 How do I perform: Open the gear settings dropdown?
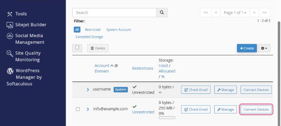coord(264,48)
